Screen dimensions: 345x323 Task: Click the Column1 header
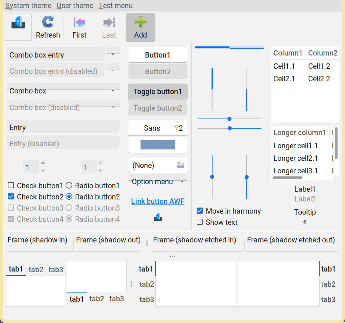pos(288,53)
